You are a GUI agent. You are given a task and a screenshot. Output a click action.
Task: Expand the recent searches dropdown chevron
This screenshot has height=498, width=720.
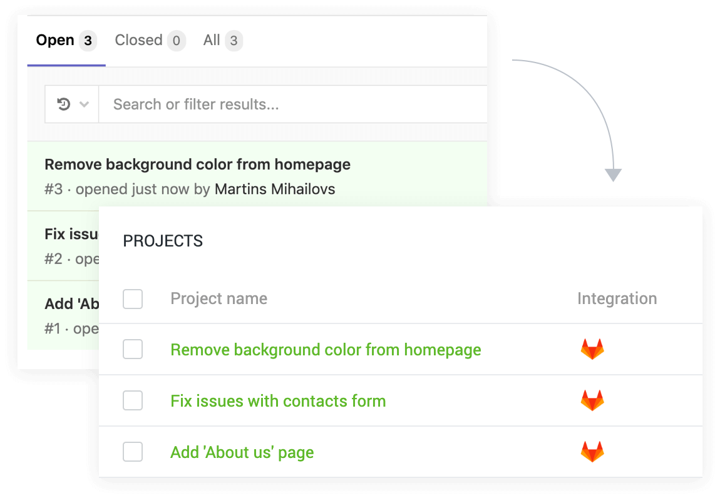pos(85,104)
